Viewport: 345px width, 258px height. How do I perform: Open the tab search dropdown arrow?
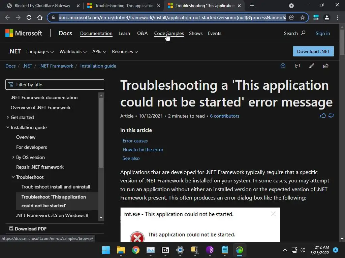(x=291, y=6)
